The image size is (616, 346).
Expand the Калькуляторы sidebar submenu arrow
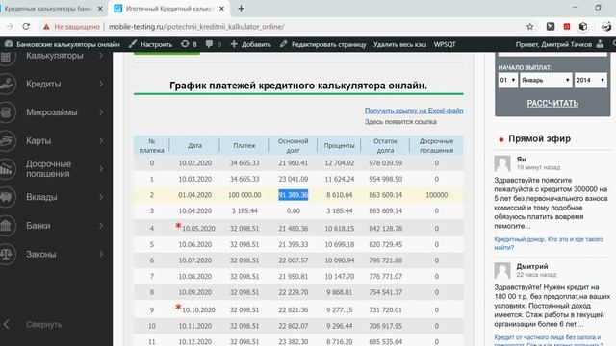click(x=101, y=56)
